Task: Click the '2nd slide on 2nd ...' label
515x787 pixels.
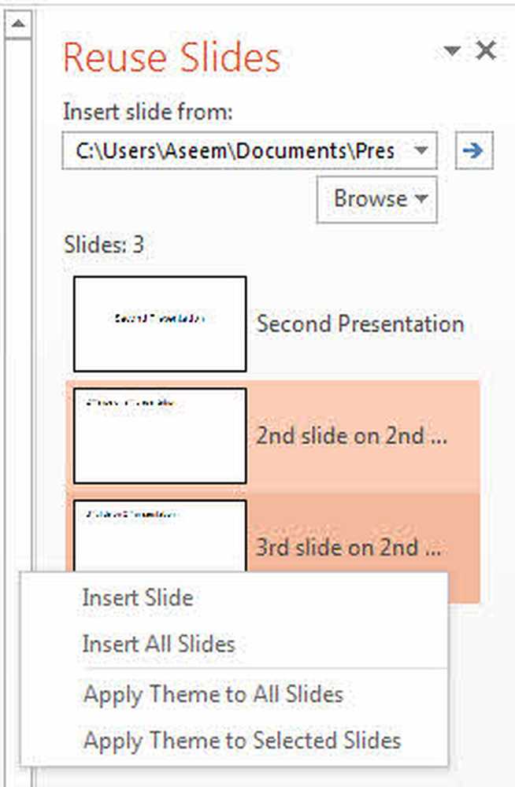Action: point(352,436)
